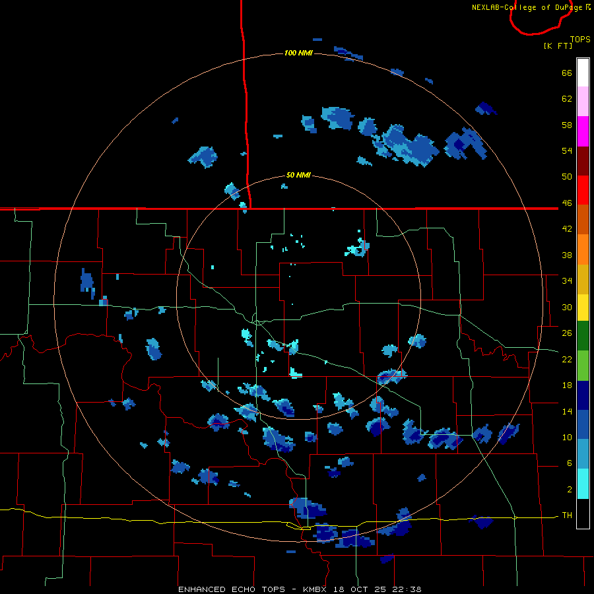Pick the dark green legend swatch

(583, 336)
